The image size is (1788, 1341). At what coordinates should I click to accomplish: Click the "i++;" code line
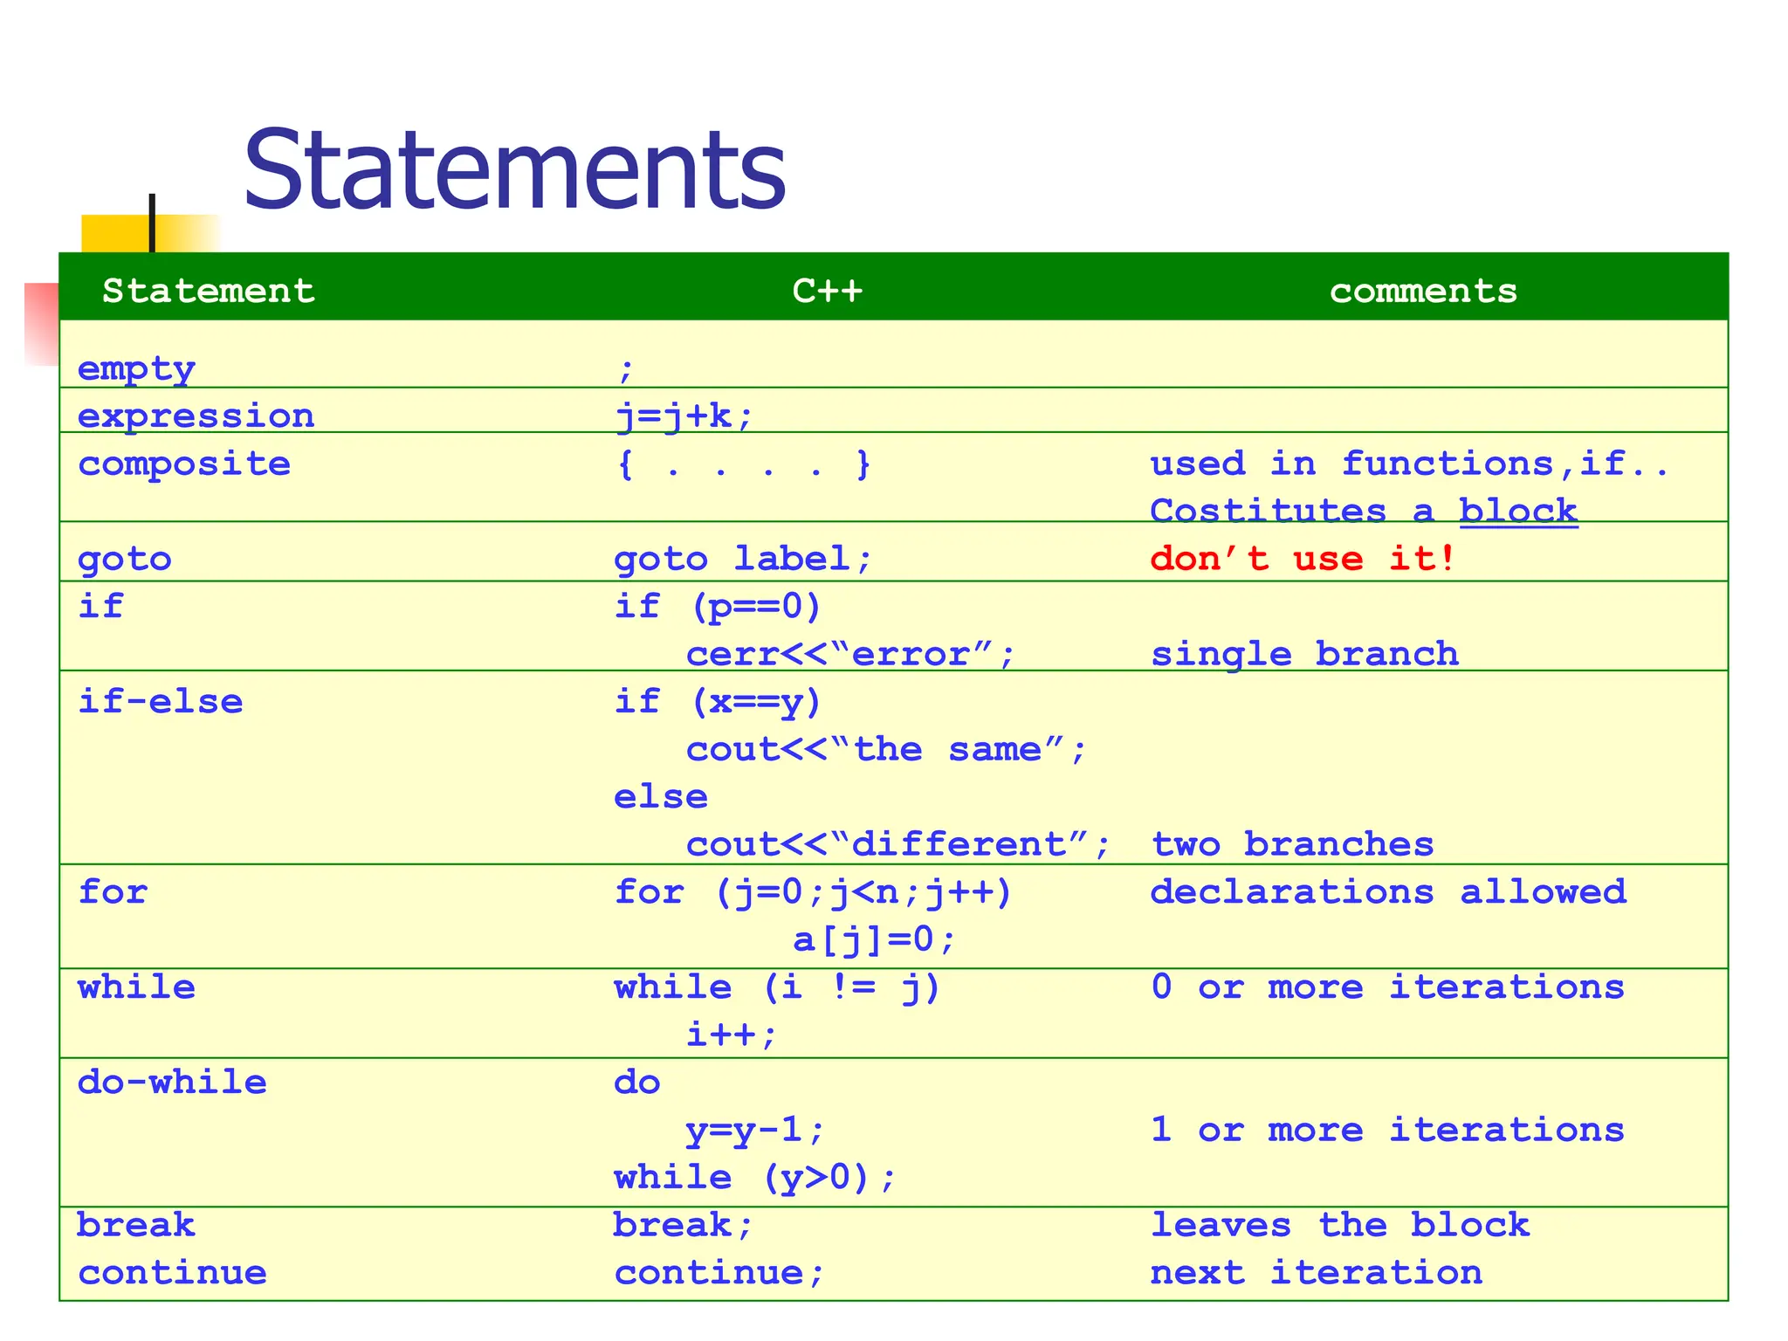[732, 1035]
